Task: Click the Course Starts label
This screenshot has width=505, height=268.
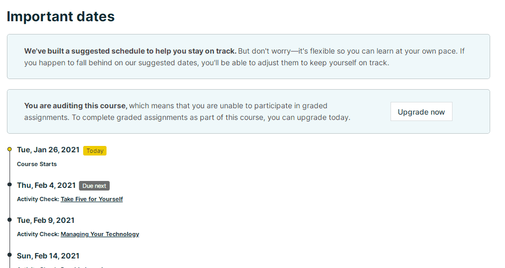Action: pyautogui.click(x=37, y=164)
